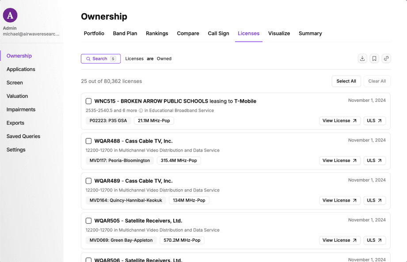Image resolution: width=407 pixels, height=262 pixels.
Task: Open ULS for WQAR505
Action: tap(375, 240)
